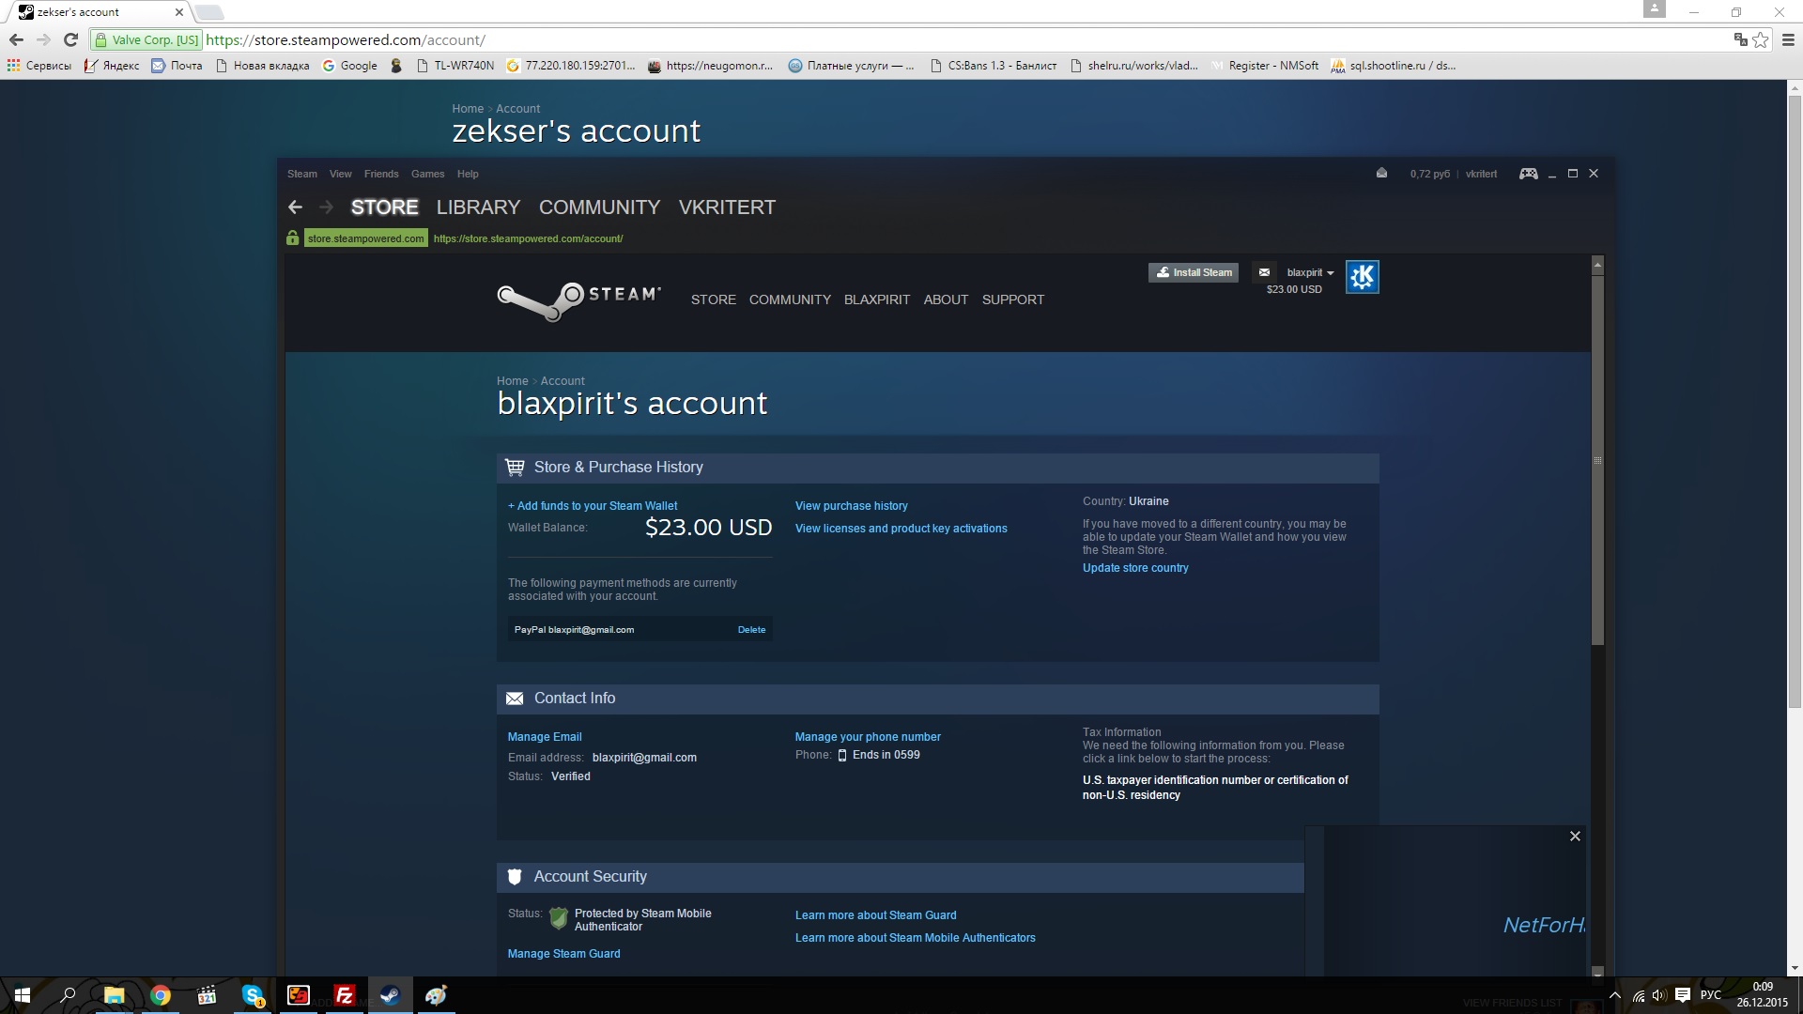Click Manage your phone number link

[868, 737]
